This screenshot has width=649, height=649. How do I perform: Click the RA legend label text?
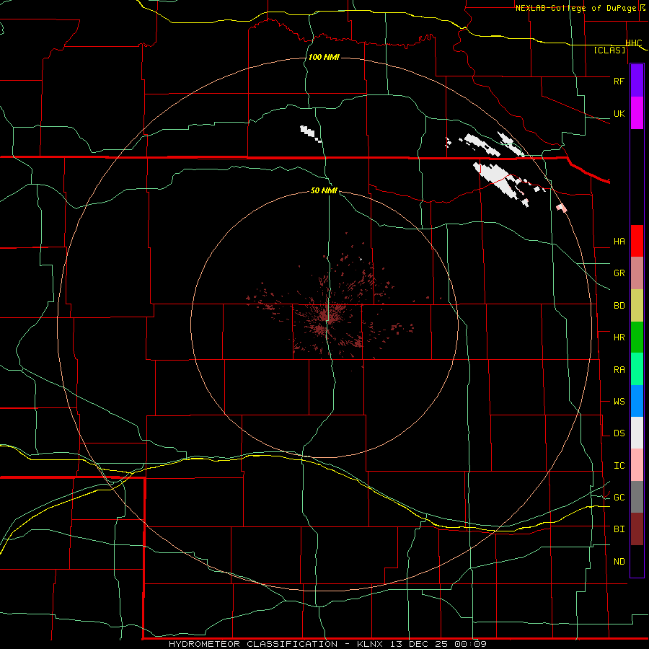(619, 370)
